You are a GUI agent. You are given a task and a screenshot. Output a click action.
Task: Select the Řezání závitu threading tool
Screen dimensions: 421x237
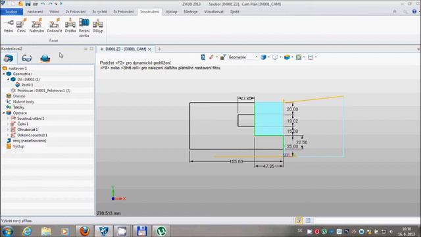84,28
